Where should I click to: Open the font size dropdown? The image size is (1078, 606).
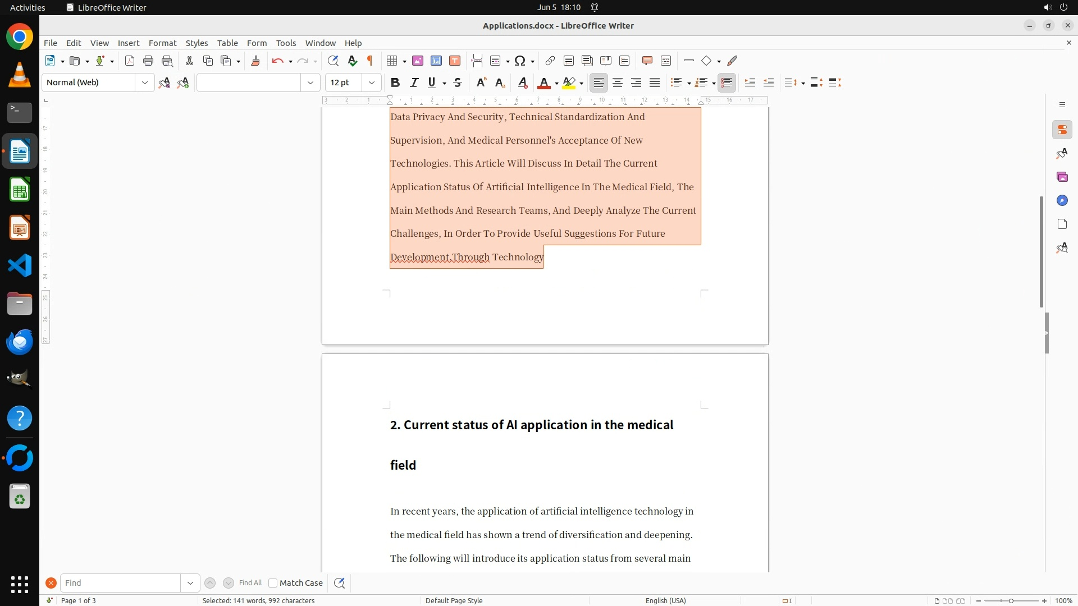tap(372, 82)
